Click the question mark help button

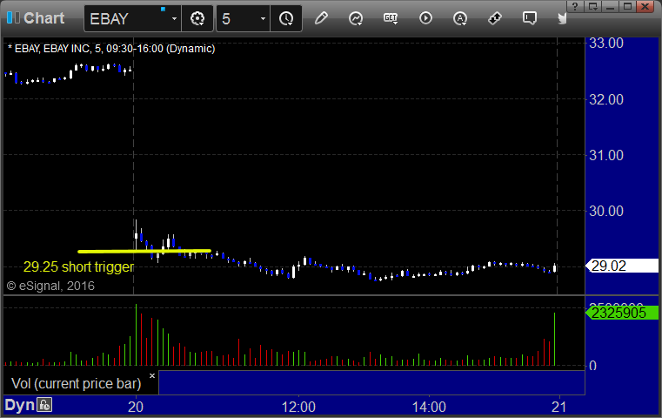point(575,6)
